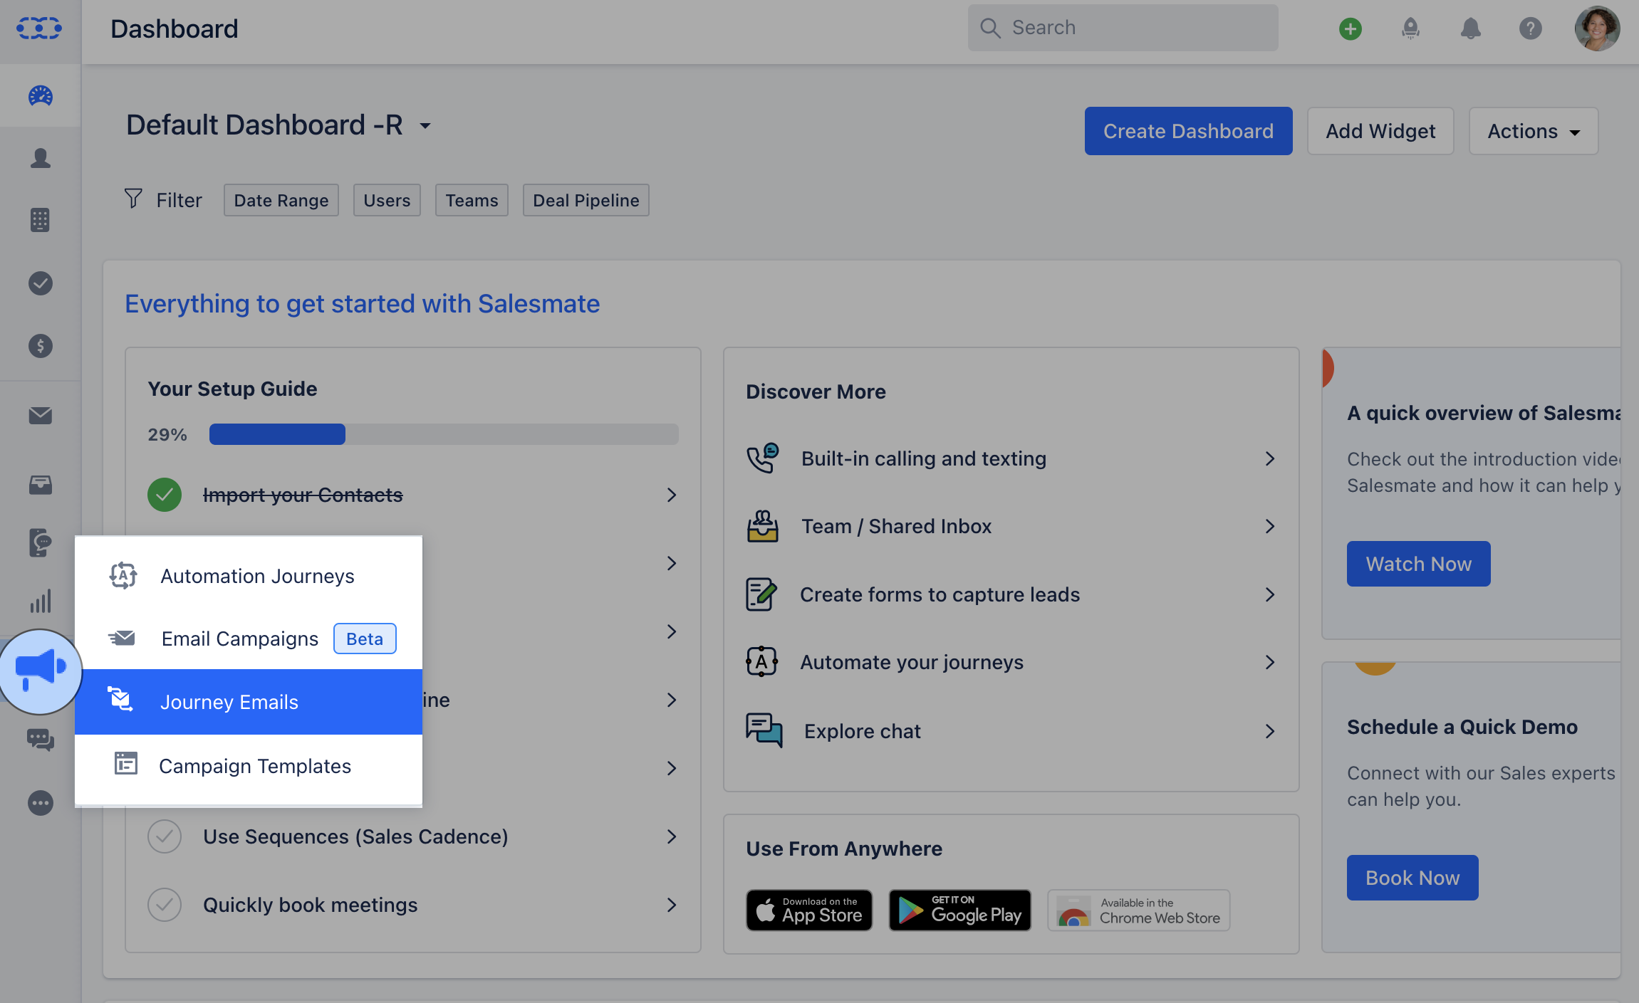Toggle the Import your Contacts checkmark
Image resolution: width=1639 pixels, height=1003 pixels.
[165, 495]
